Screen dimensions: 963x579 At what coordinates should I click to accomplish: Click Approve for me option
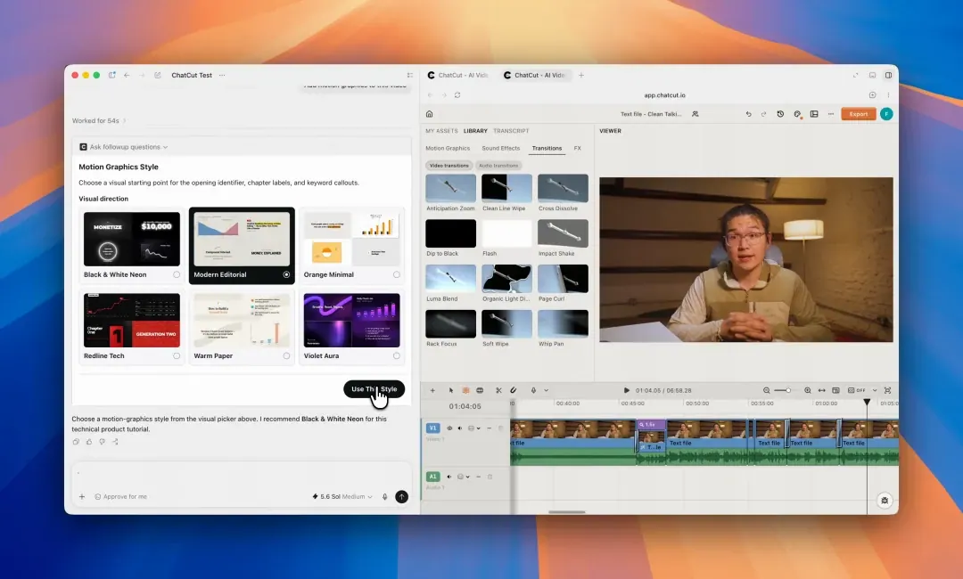[121, 497]
